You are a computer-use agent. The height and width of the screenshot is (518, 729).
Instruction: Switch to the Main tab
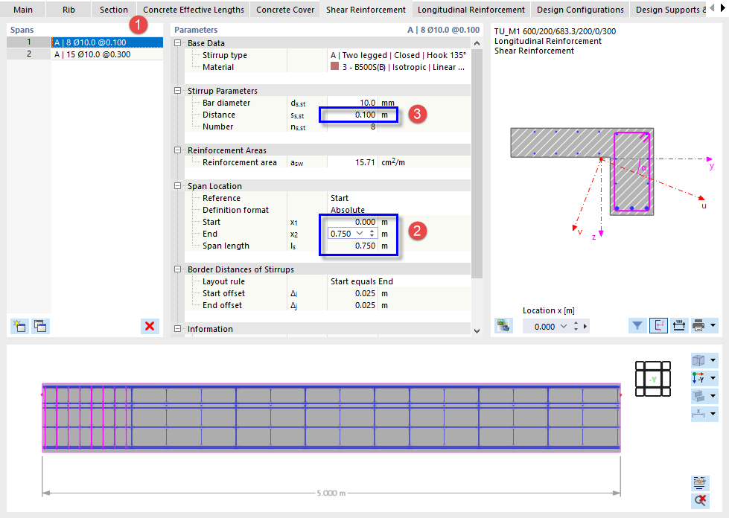(23, 10)
